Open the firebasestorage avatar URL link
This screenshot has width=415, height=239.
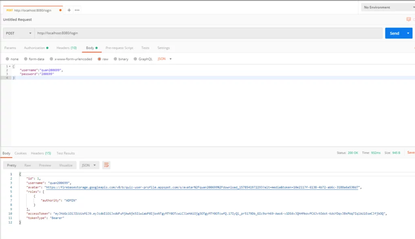[x=203, y=187]
